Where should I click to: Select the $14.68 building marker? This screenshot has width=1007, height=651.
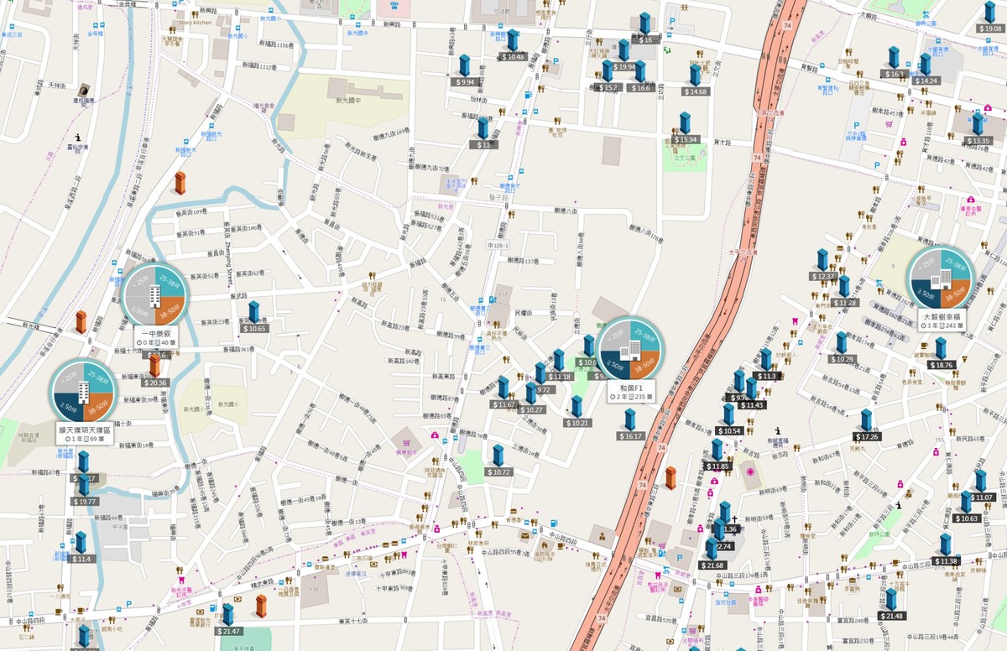coord(695,75)
